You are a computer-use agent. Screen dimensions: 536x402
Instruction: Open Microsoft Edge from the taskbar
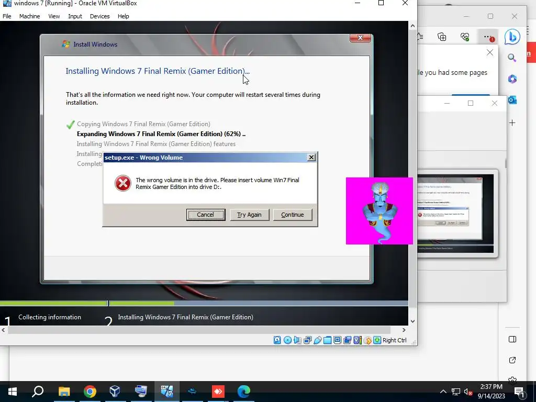(x=244, y=392)
